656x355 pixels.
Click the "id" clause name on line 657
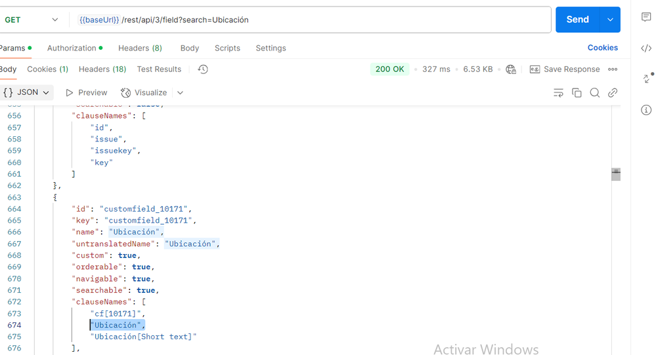coord(99,127)
